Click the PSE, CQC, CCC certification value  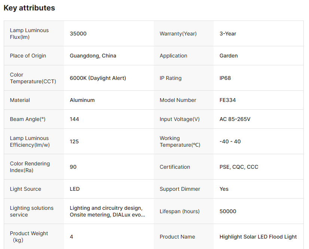coord(239,167)
